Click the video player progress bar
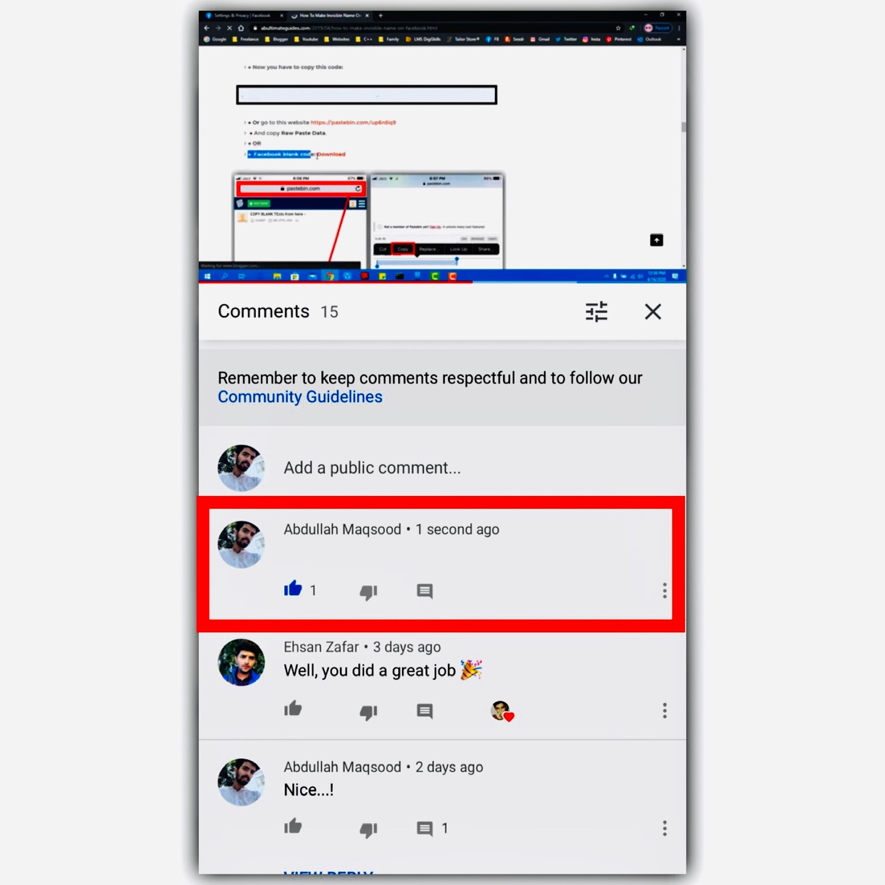 click(x=442, y=282)
